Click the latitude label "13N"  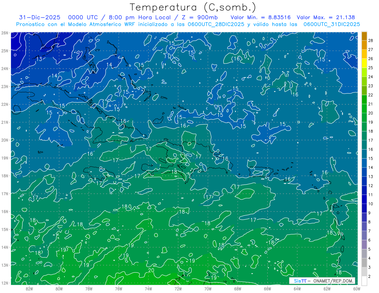point(5,265)
